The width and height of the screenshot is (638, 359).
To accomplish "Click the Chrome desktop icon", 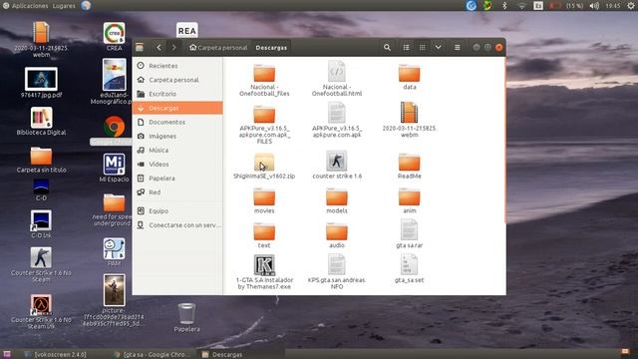I will coord(114,127).
